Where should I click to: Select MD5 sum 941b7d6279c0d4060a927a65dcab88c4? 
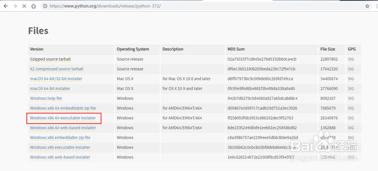[x=263, y=98]
